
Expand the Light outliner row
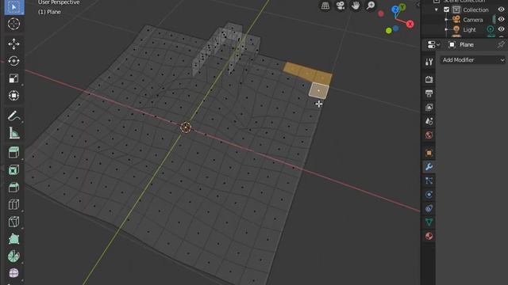(x=446, y=30)
